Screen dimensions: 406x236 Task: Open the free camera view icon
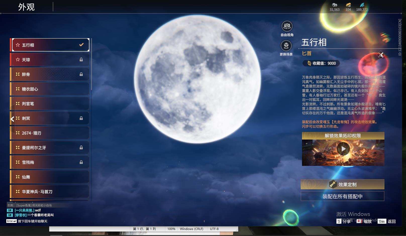point(287,26)
